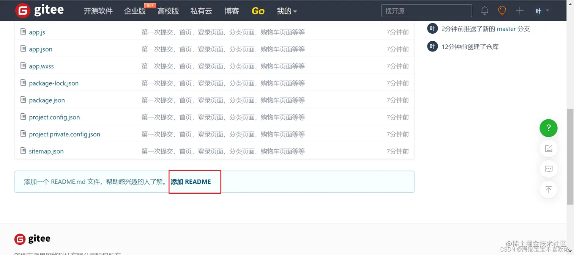Click file icon beside project.private.config.json
574x255 pixels.
tap(23, 134)
